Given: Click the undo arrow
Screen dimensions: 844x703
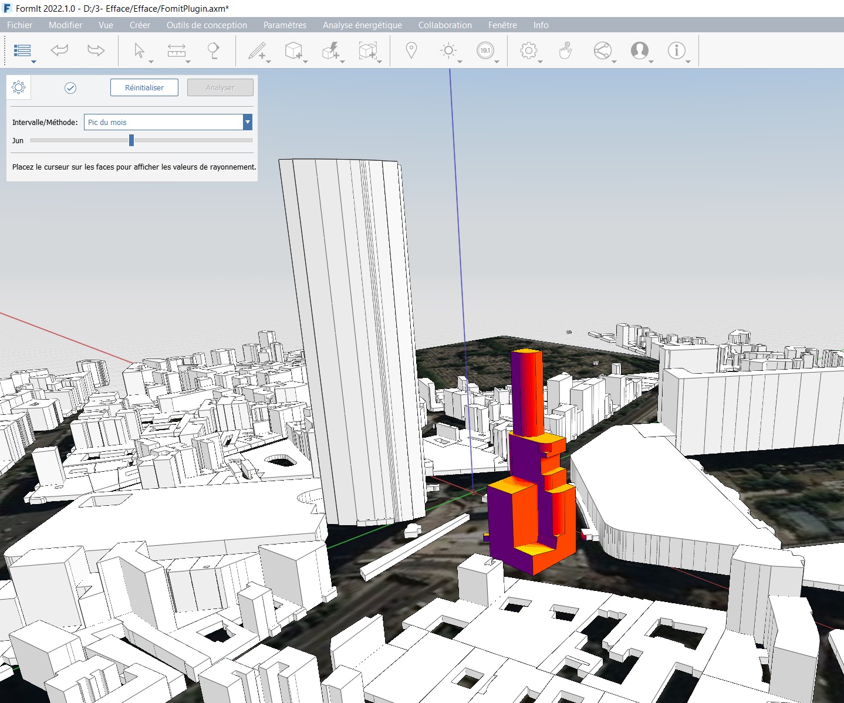Looking at the screenshot, I should 59,51.
